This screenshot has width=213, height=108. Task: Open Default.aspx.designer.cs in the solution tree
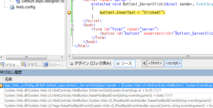[43, 1]
